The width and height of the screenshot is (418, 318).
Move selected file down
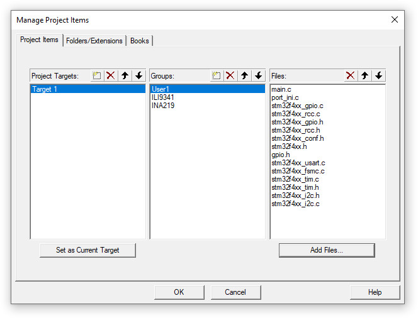[378, 76]
